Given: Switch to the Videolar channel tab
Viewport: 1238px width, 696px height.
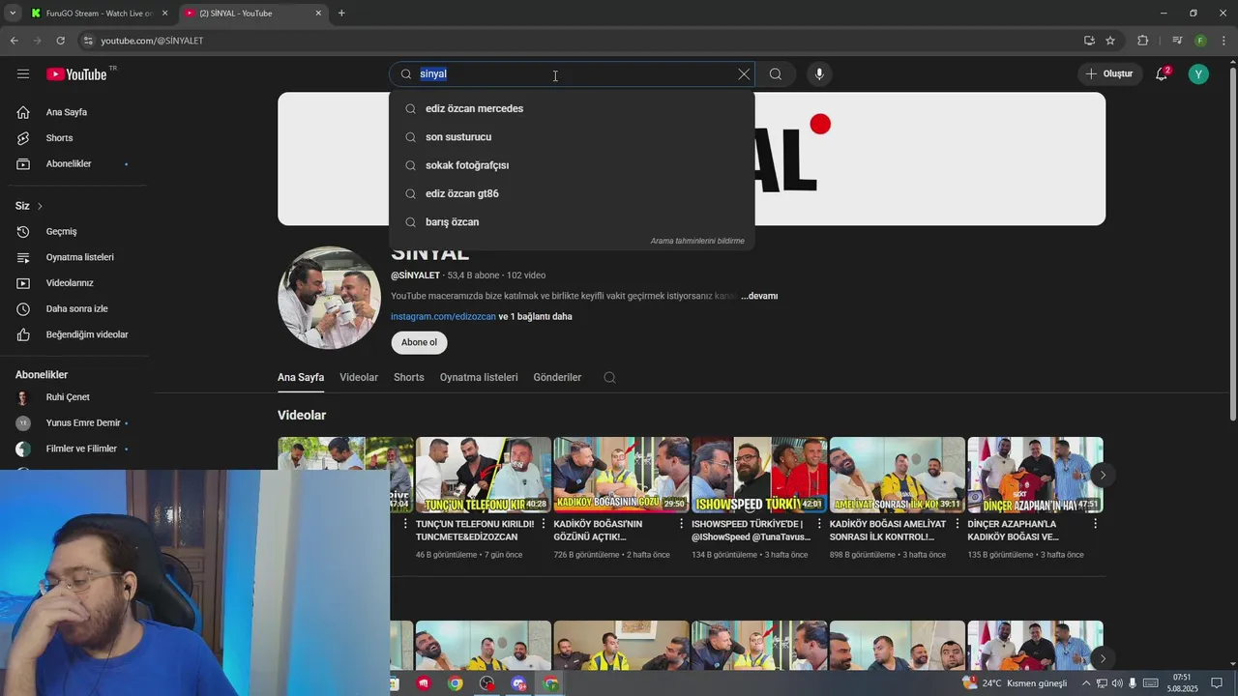Looking at the screenshot, I should 359,377.
